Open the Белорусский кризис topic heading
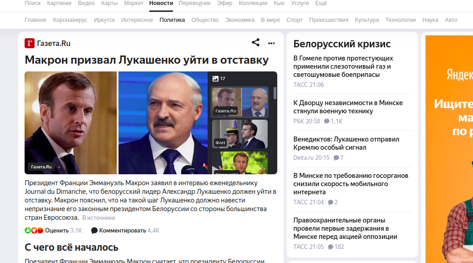The width and height of the screenshot is (473, 263). [342, 44]
